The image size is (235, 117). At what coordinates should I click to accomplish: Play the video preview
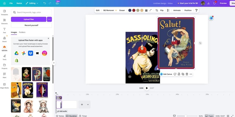click(x=147, y=88)
